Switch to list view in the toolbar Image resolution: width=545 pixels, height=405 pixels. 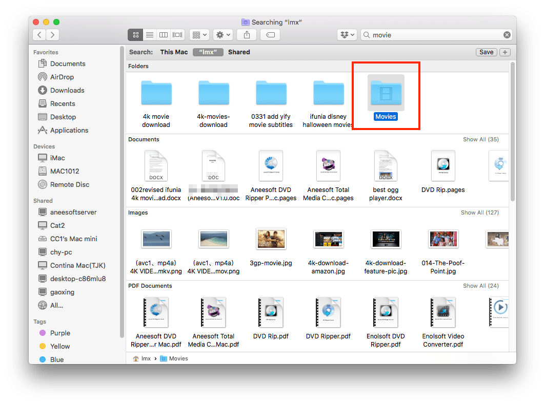point(149,34)
